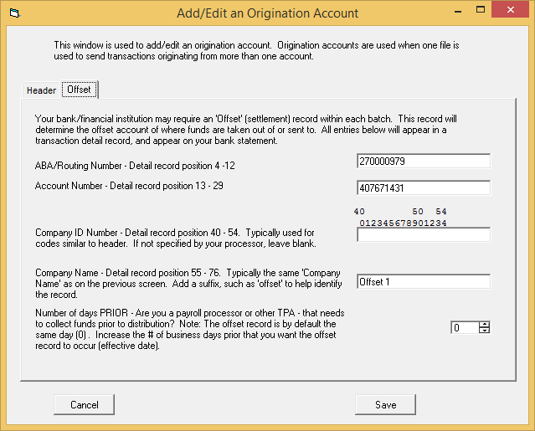Image resolution: width=535 pixels, height=431 pixels.
Task: Click the application icon in title bar
Action: tap(13, 13)
